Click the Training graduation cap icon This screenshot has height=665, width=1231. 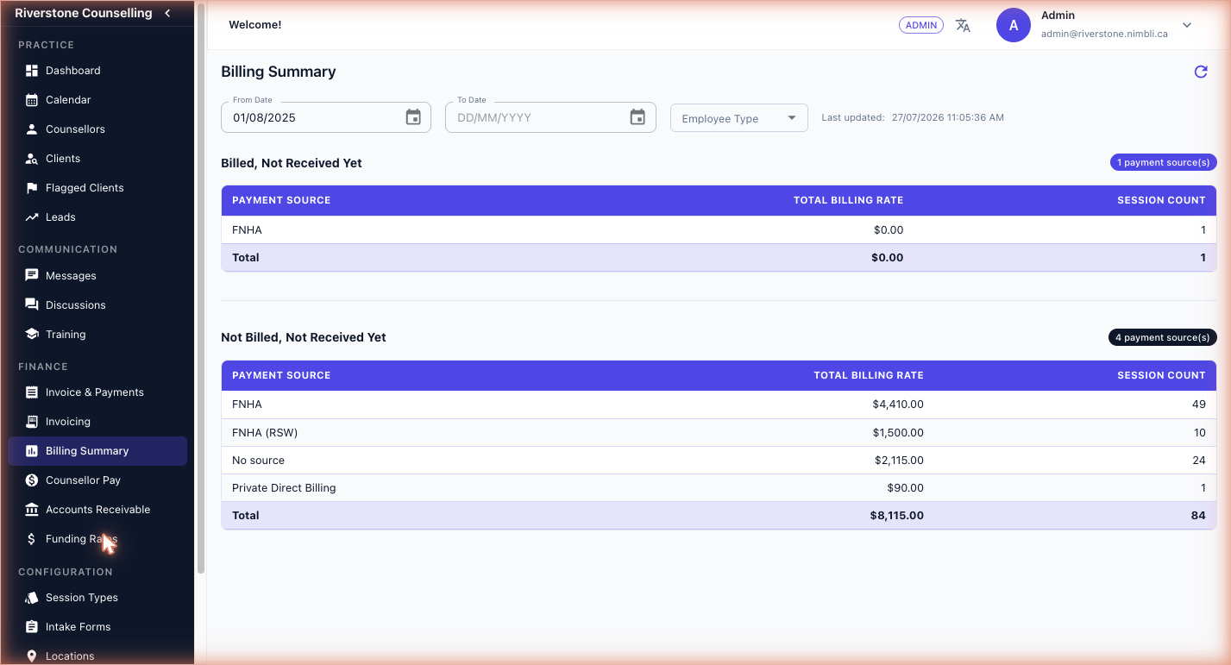click(32, 335)
